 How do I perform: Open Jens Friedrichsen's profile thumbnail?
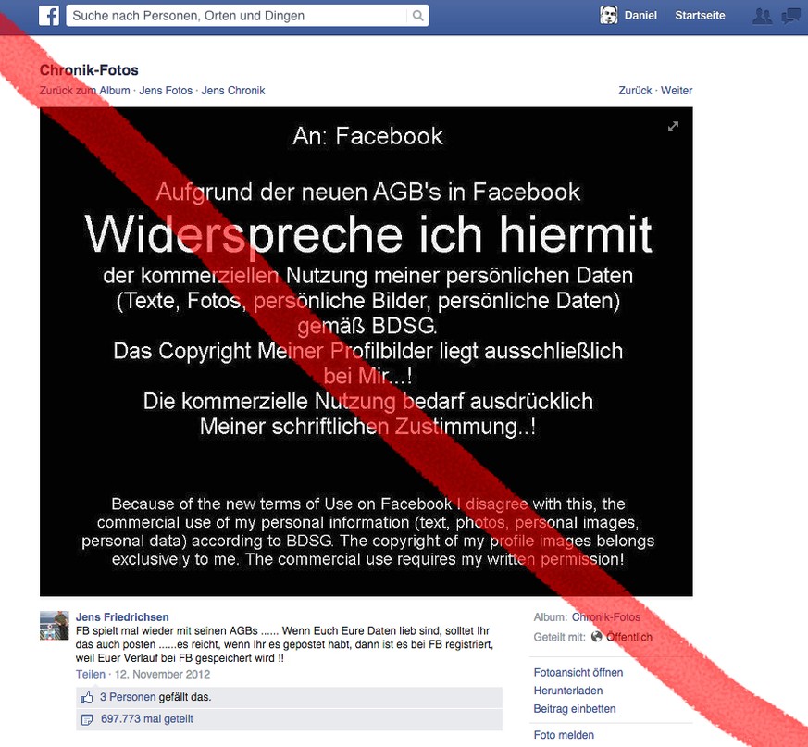tap(54, 626)
